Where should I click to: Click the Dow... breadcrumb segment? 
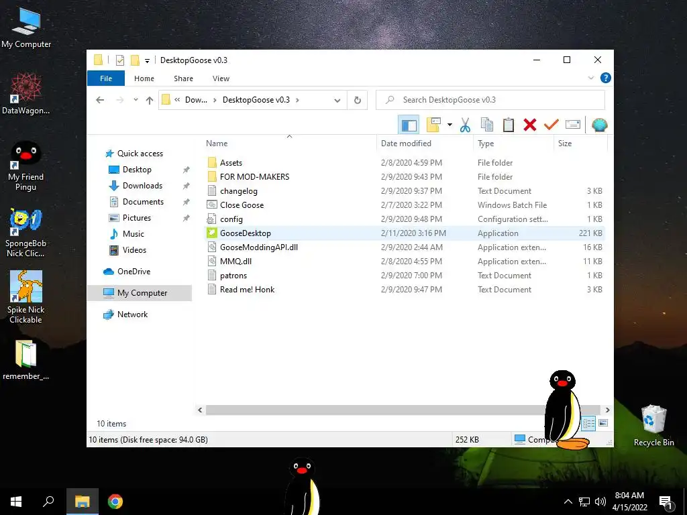point(196,100)
